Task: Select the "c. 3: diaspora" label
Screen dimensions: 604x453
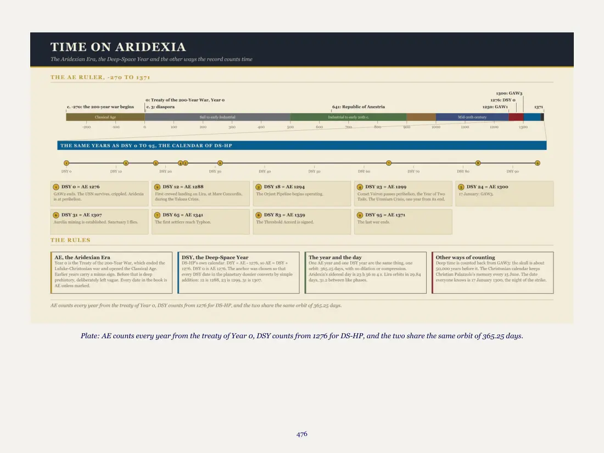Action: pos(160,107)
